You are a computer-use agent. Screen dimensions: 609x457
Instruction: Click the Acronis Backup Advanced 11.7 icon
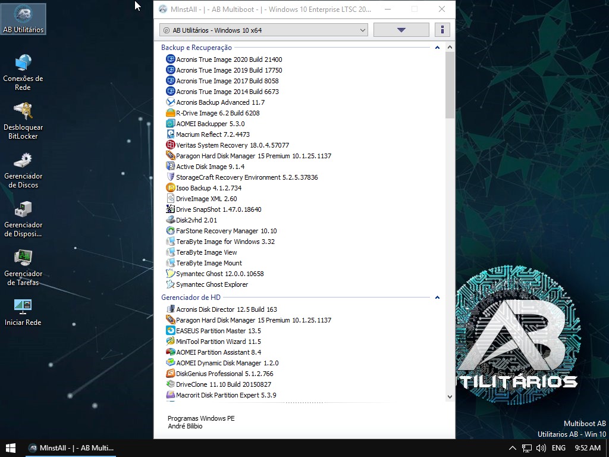(x=171, y=102)
